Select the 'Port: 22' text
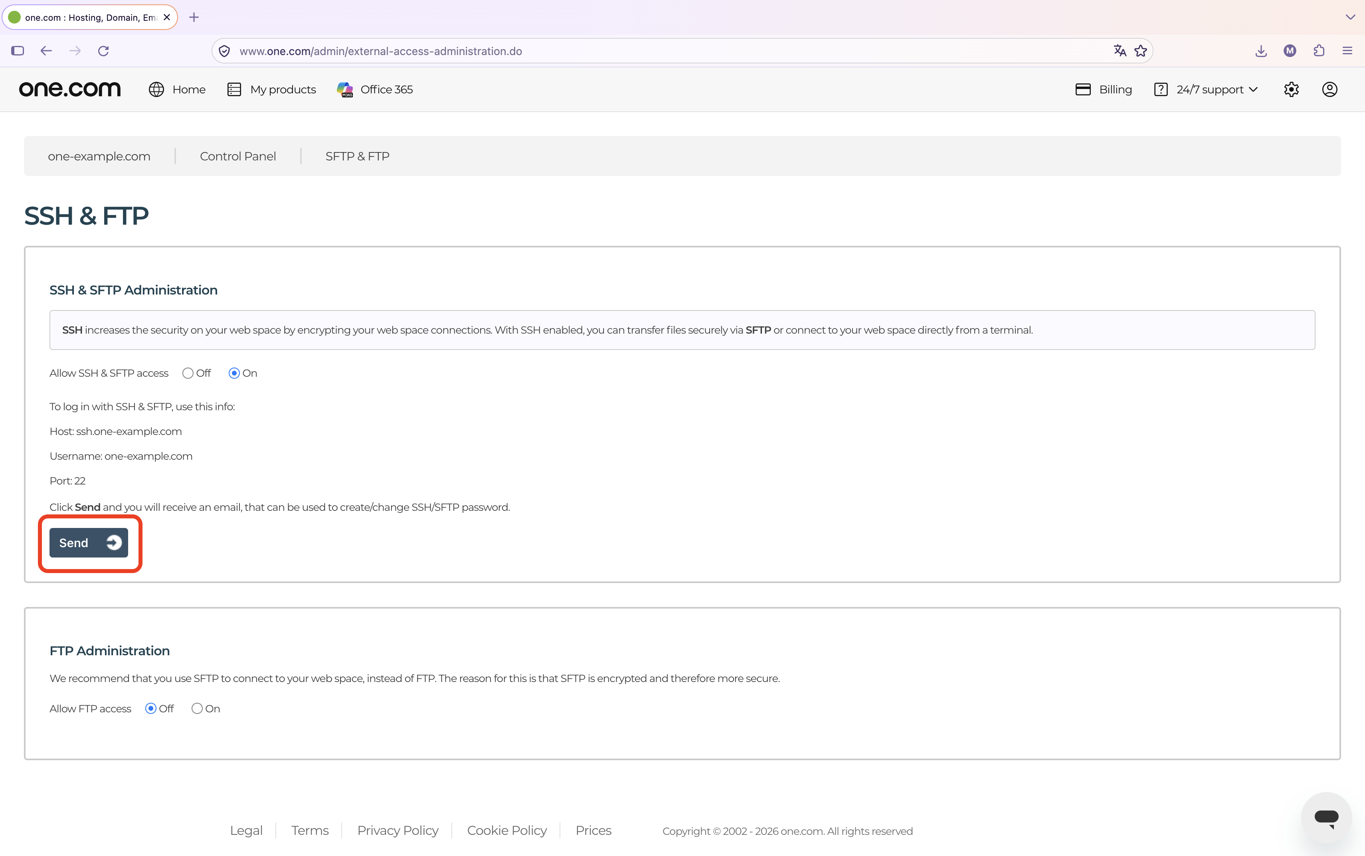The width and height of the screenshot is (1365, 856). [67, 481]
